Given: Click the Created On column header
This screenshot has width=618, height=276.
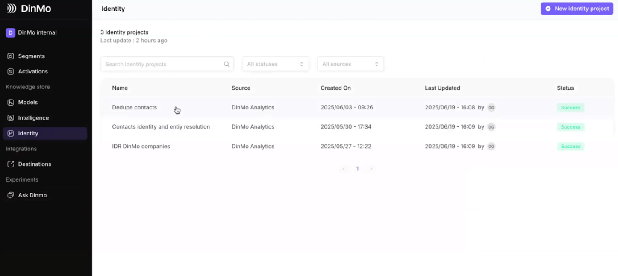Looking at the screenshot, I should 335,88.
